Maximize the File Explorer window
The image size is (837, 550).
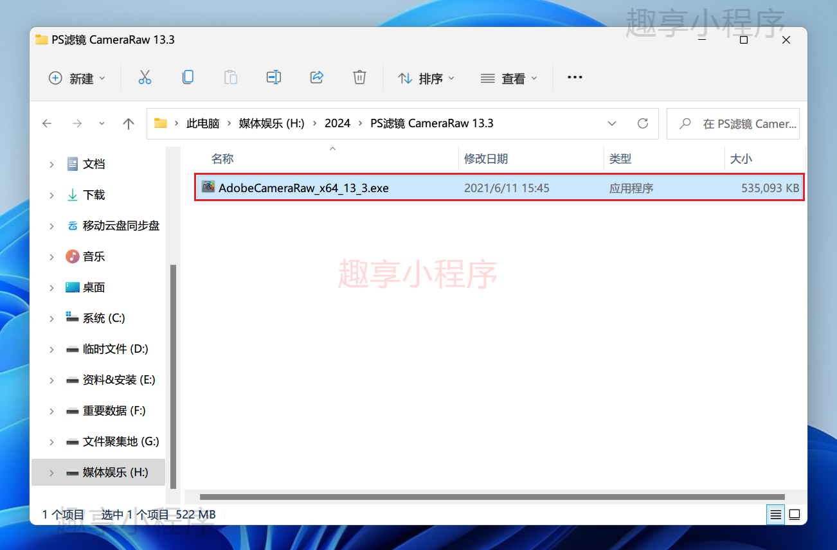[x=743, y=40]
